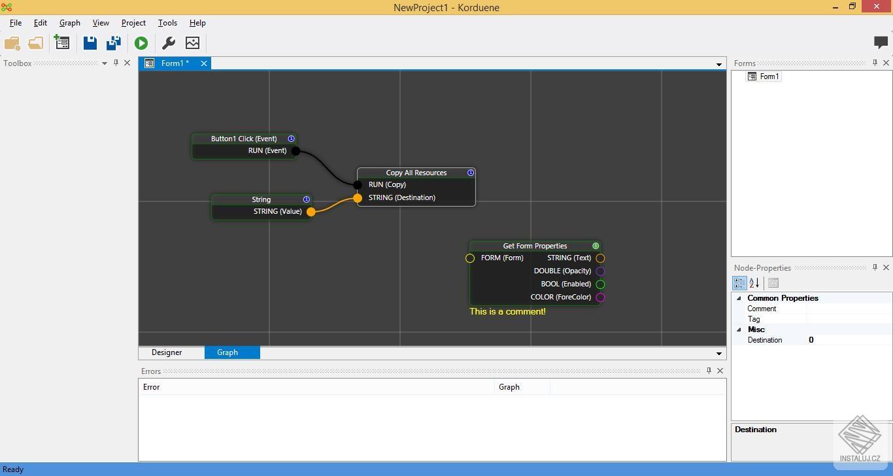The image size is (893, 476).
Task: Close the Form1 document tab
Action: tap(204, 63)
